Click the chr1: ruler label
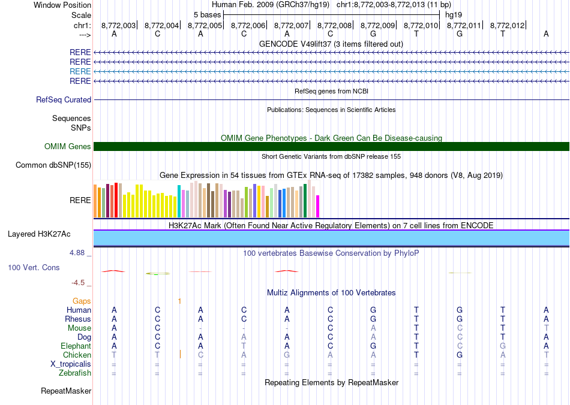 point(82,25)
